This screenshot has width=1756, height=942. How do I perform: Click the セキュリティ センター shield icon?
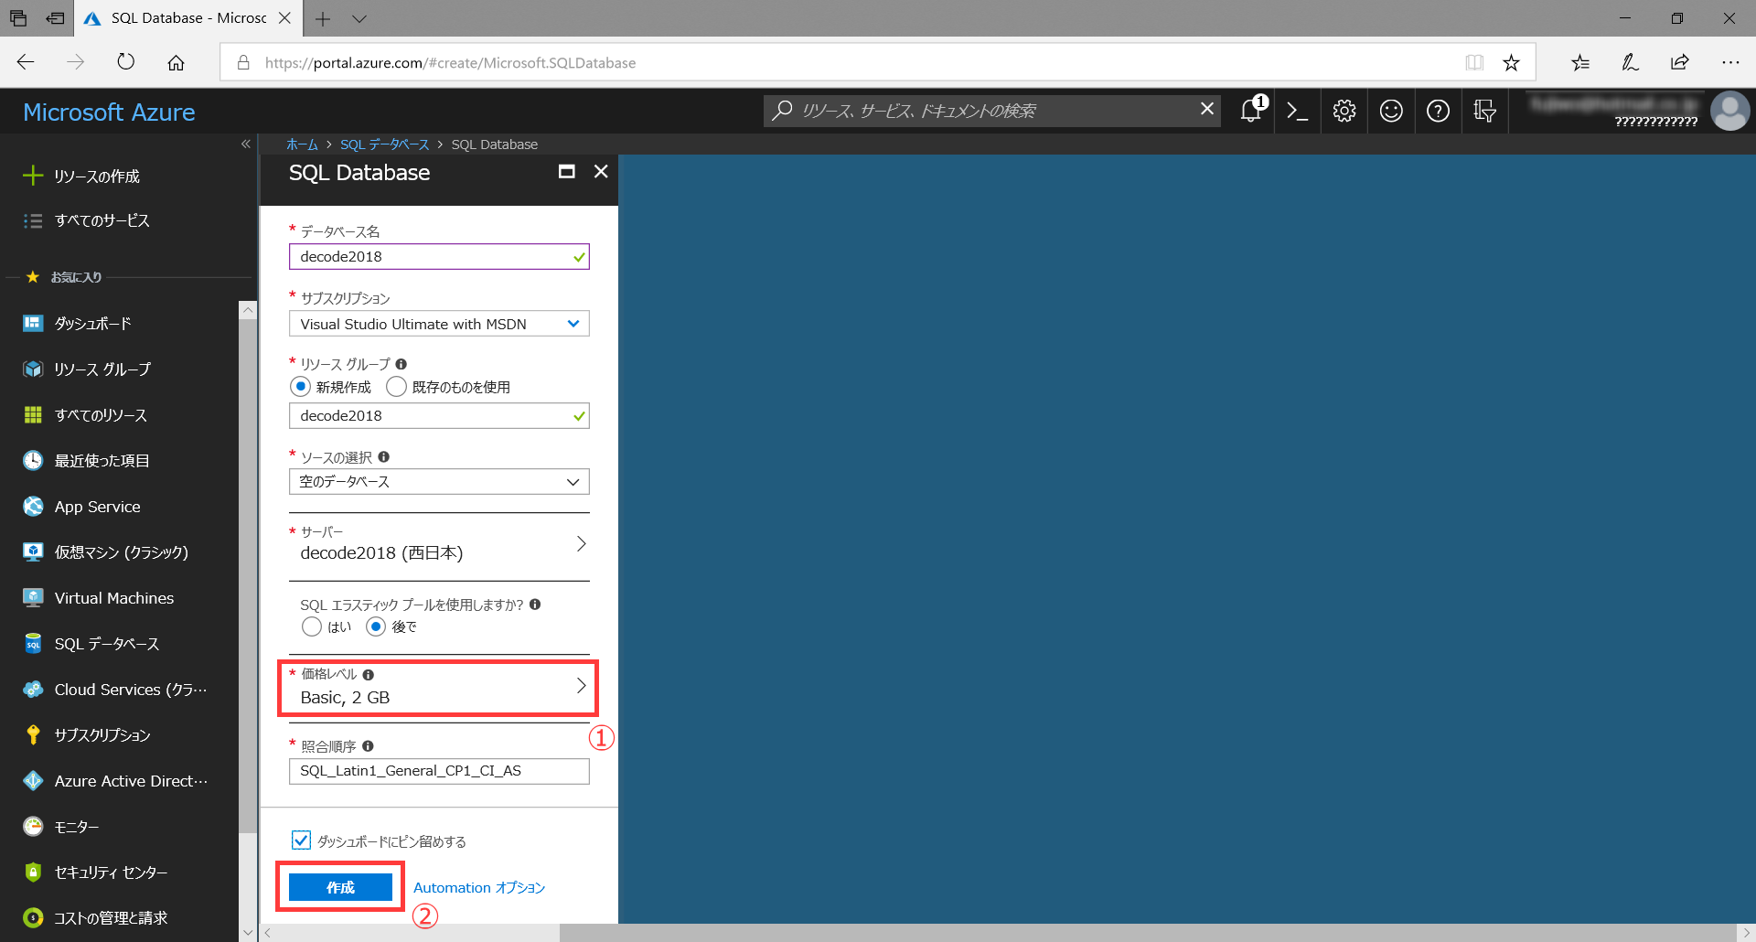pyautogui.click(x=33, y=872)
